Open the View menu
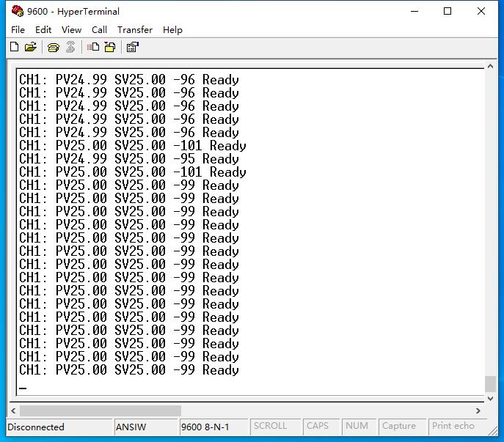 click(x=71, y=30)
